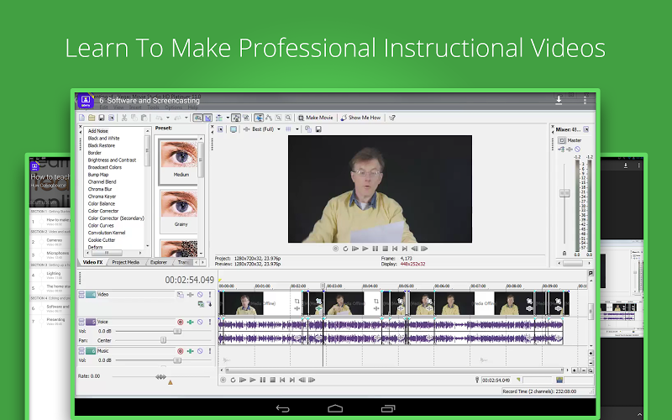Click the New project icon
Viewport: 672px width, 420px height.
pos(81,118)
